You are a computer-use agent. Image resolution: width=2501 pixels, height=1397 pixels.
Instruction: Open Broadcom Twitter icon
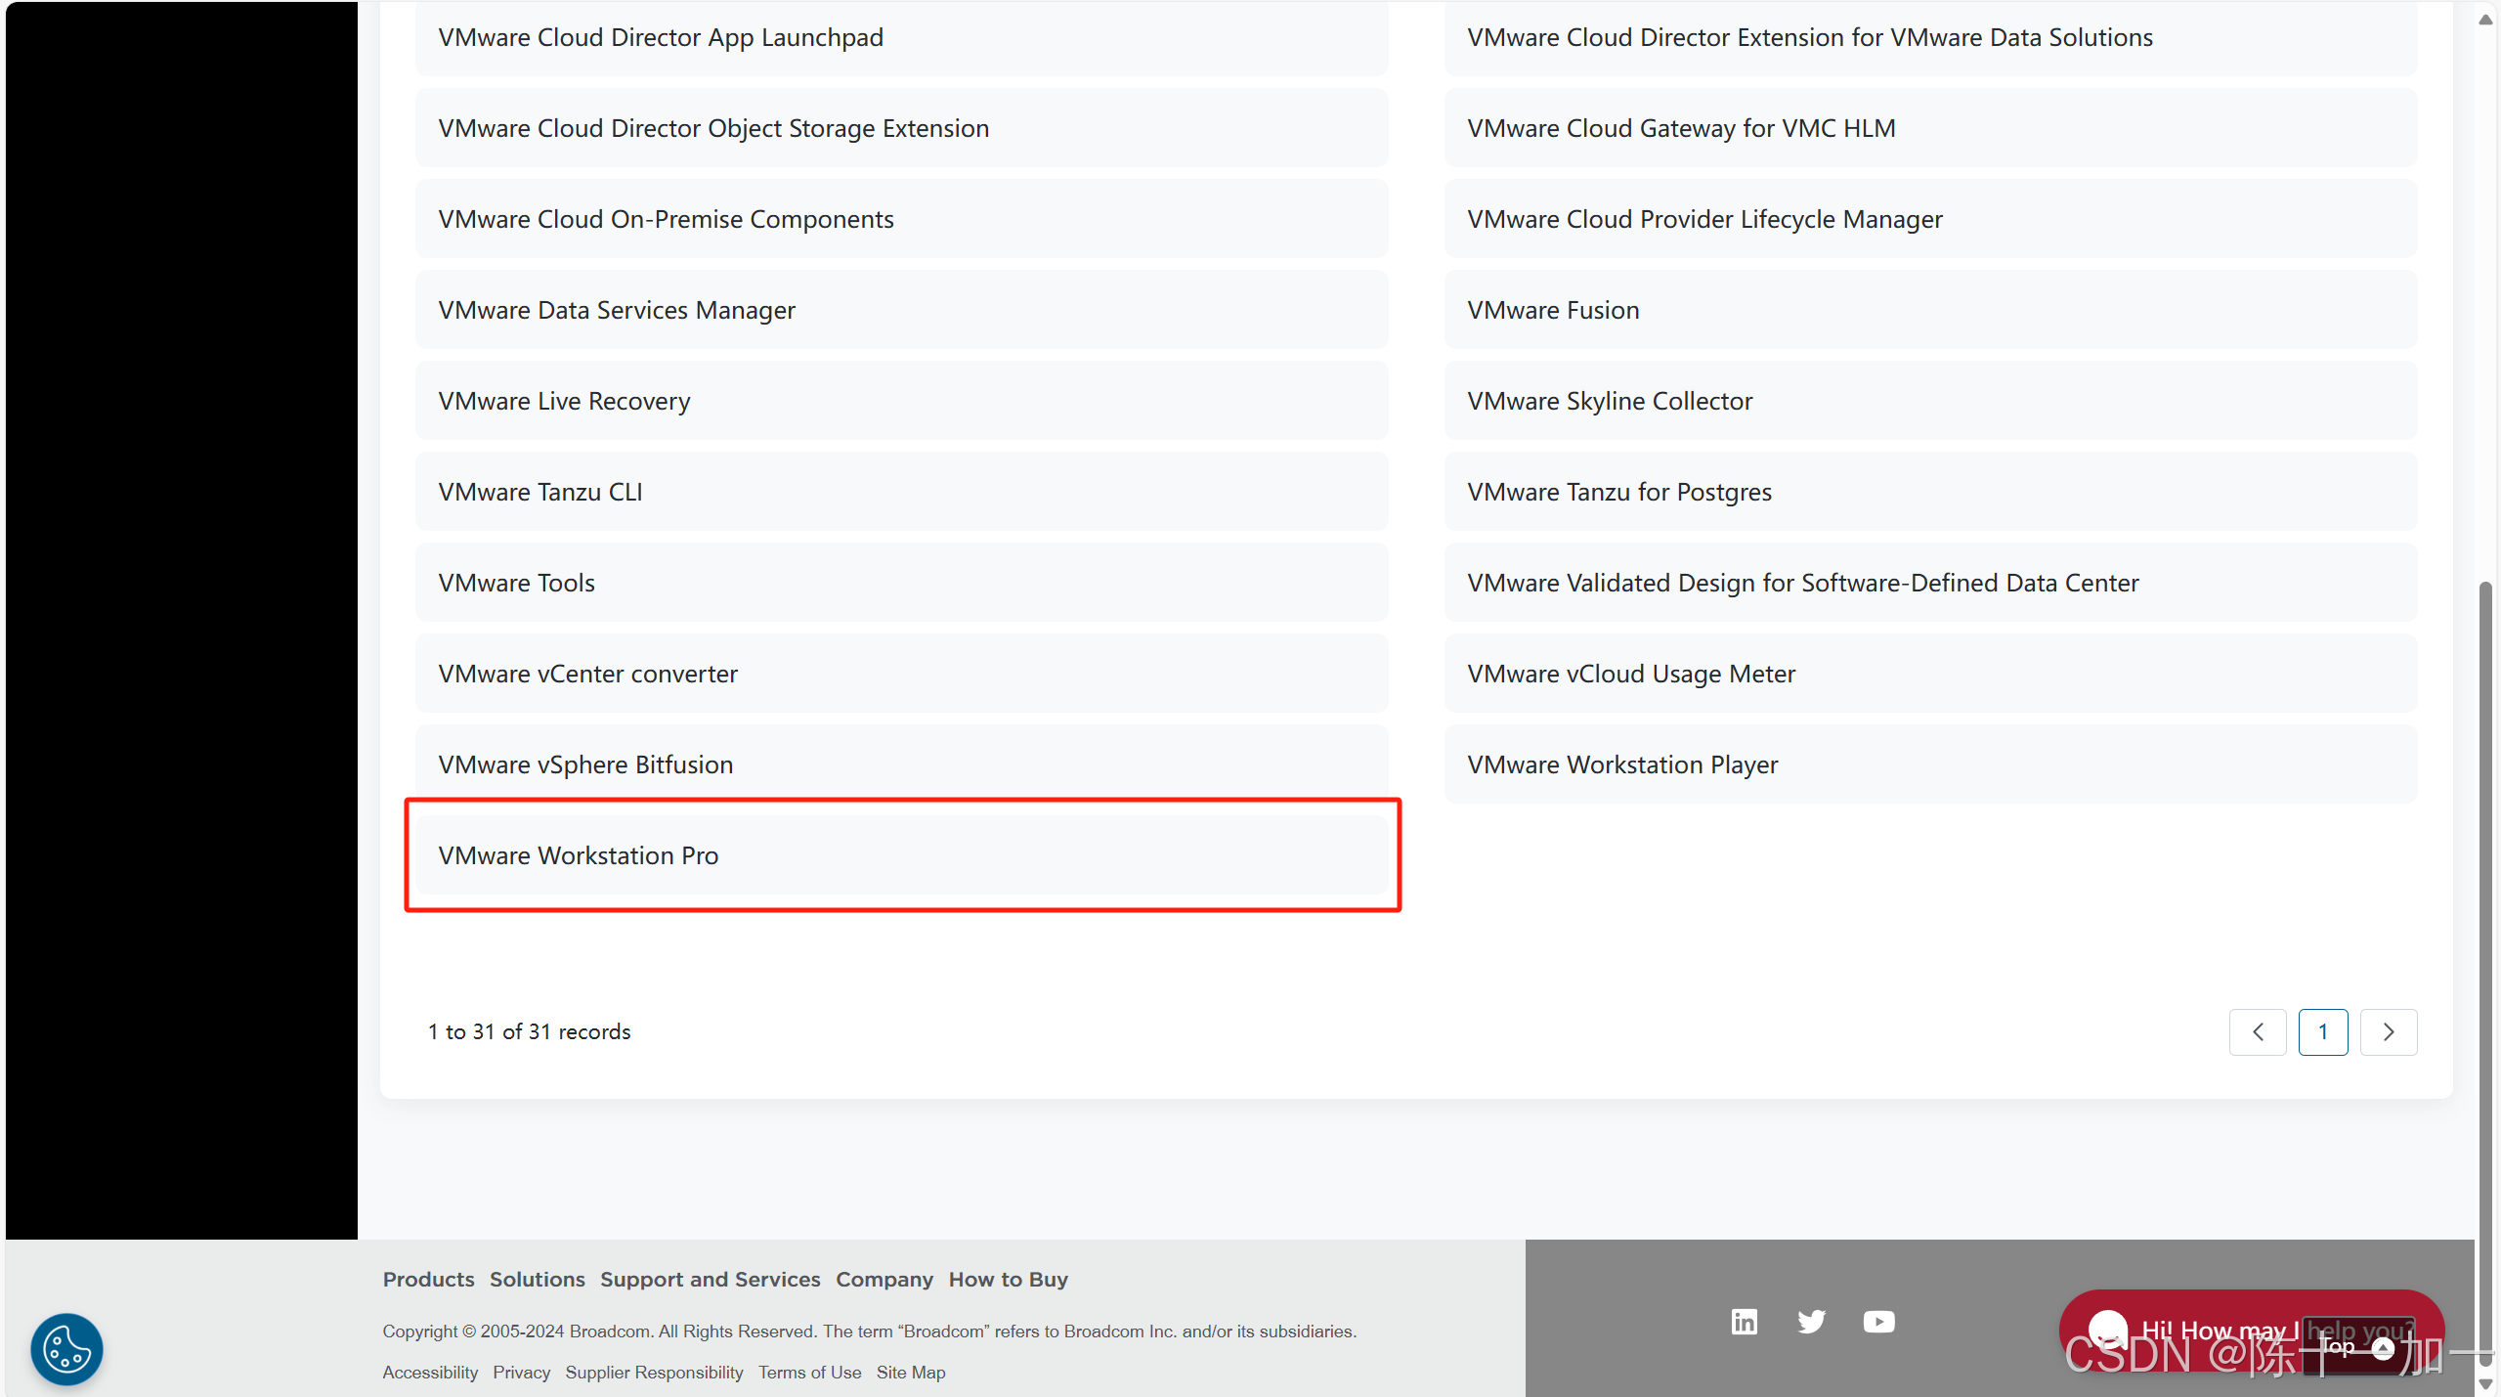1811,1322
